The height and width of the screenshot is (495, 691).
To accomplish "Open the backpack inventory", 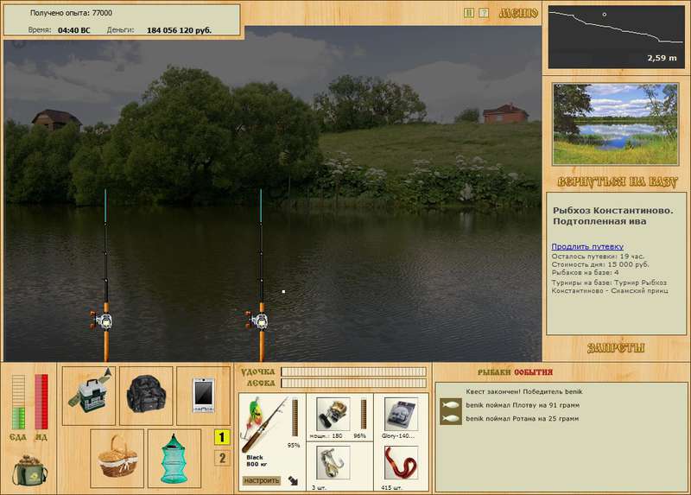I will pyautogui.click(x=146, y=396).
